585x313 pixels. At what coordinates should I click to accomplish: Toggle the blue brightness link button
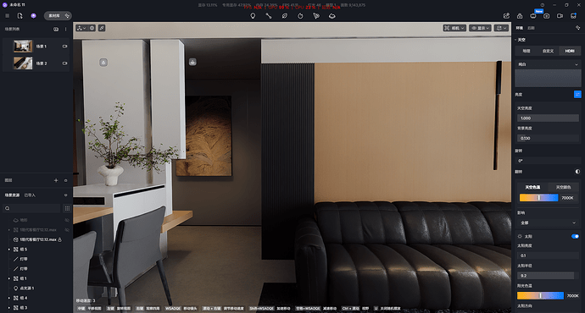pyautogui.click(x=577, y=95)
